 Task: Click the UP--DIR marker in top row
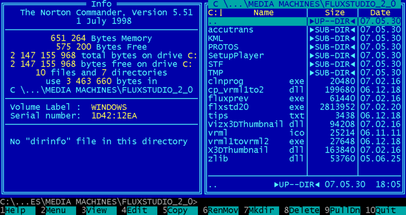click(332, 21)
